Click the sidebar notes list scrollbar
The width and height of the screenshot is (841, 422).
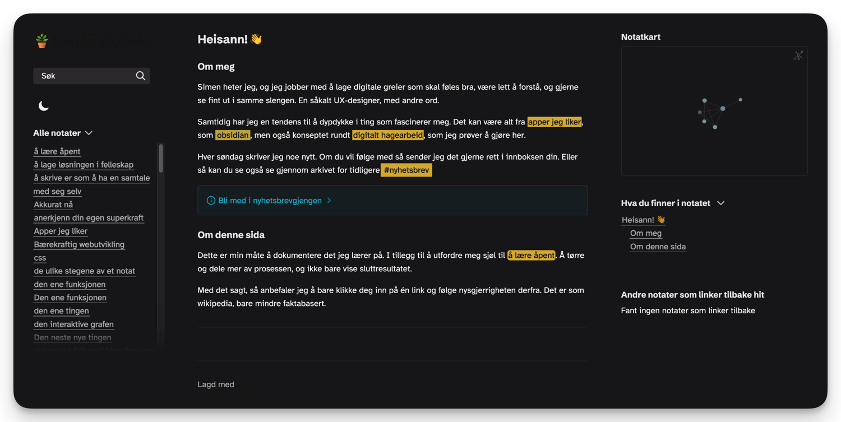point(161,159)
